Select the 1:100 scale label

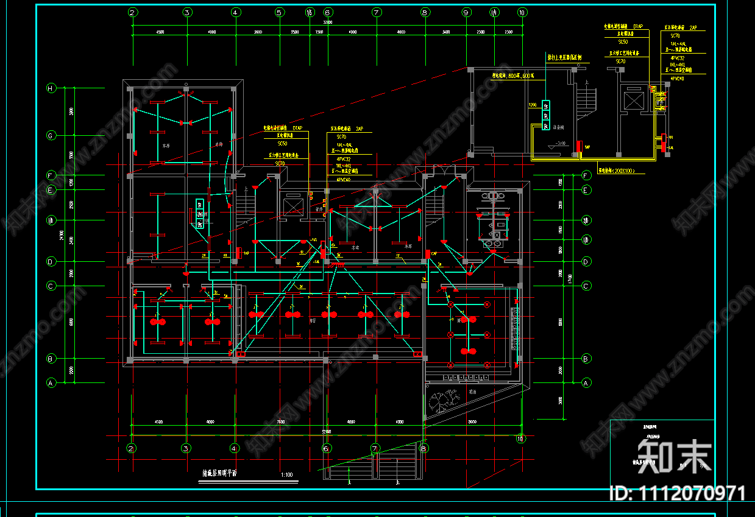click(x=286, y=475)
